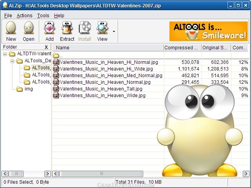
Task: Minimize the ALZip window
Action: coord(231,5)
